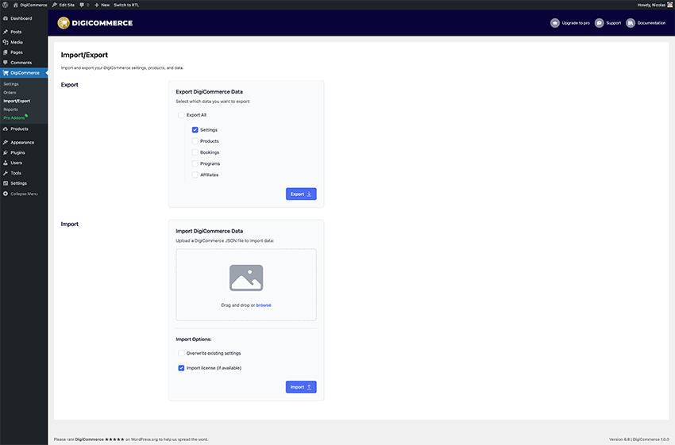
Task: Open the Documentation link in the header
Action: point(651,23)
